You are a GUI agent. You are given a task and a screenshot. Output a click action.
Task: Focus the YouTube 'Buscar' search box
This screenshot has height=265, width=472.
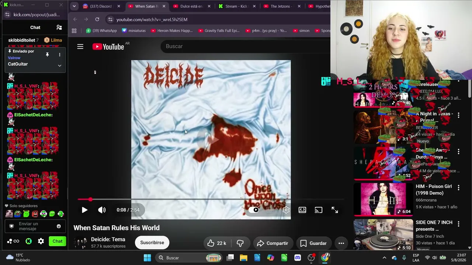click(x=245, y=46)
